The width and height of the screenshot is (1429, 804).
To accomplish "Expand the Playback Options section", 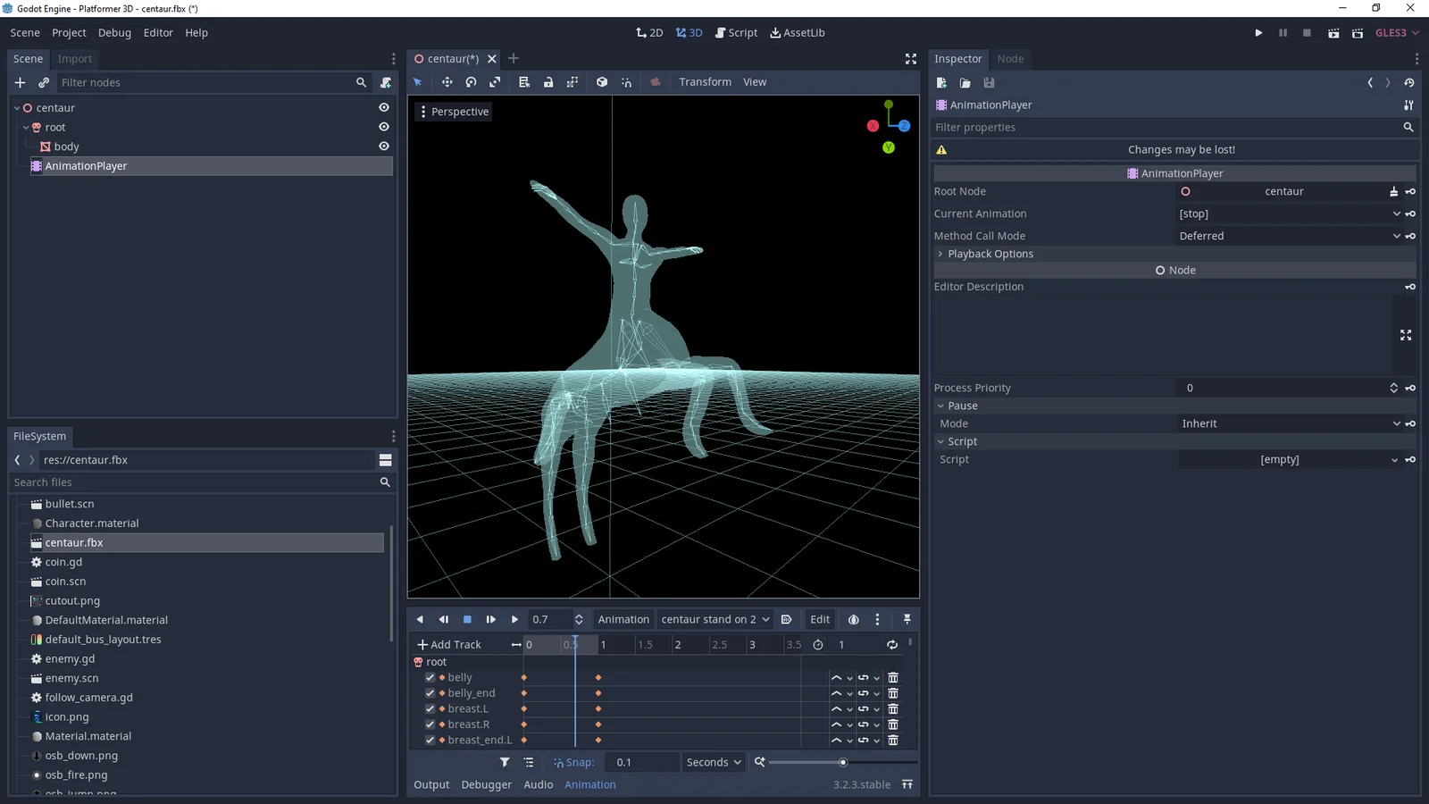I will [x=940, y=254].
